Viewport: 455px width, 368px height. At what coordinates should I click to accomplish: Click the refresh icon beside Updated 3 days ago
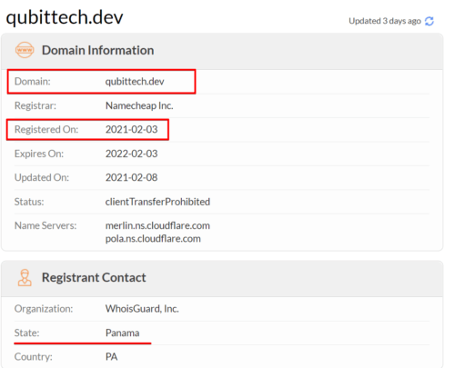[430, 21]
